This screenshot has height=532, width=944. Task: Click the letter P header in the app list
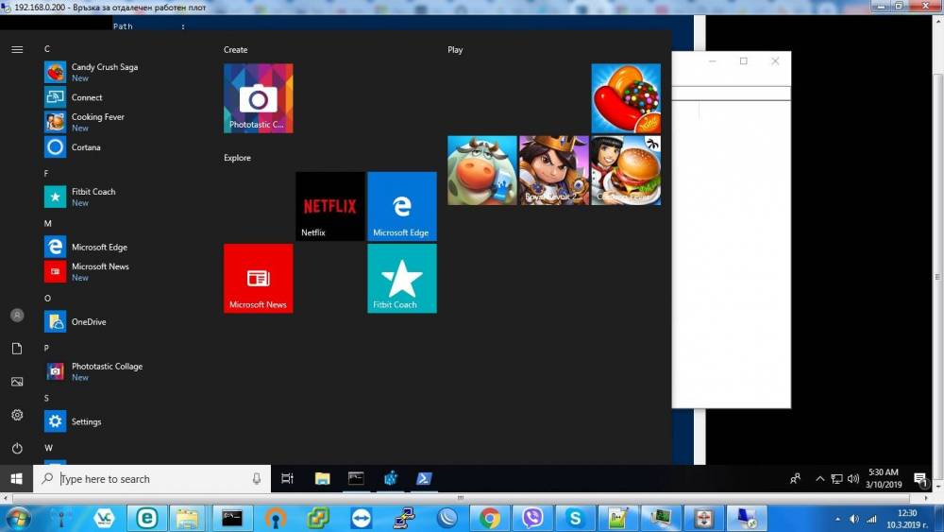click(46, 349)
